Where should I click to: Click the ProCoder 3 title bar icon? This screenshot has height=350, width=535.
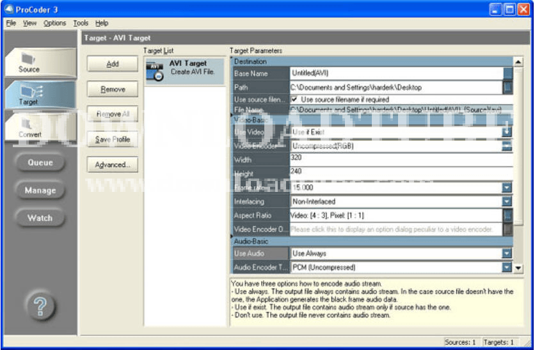coord(8,9)
